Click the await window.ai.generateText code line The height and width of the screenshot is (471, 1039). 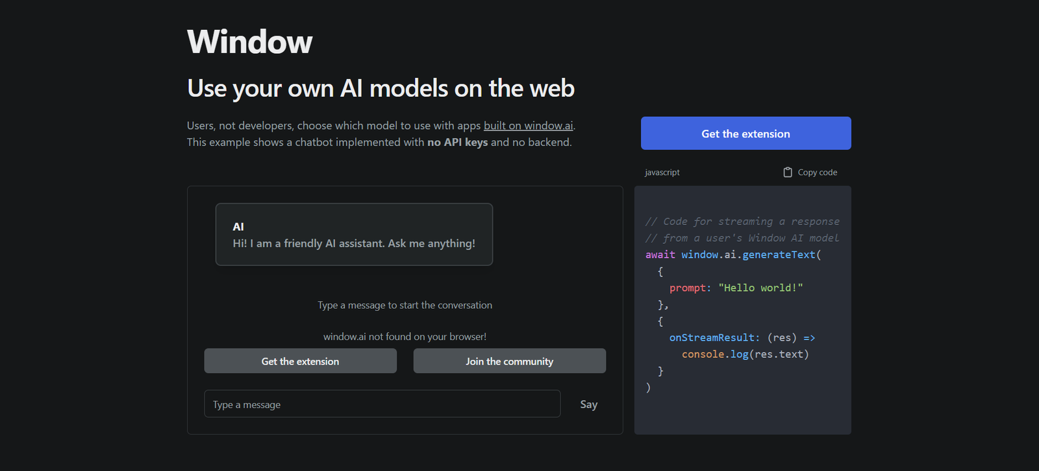coord(732,255)
